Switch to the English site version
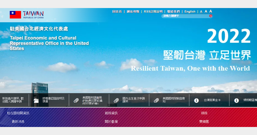Viewport: 257px width, 135px height. pos(190,12)
